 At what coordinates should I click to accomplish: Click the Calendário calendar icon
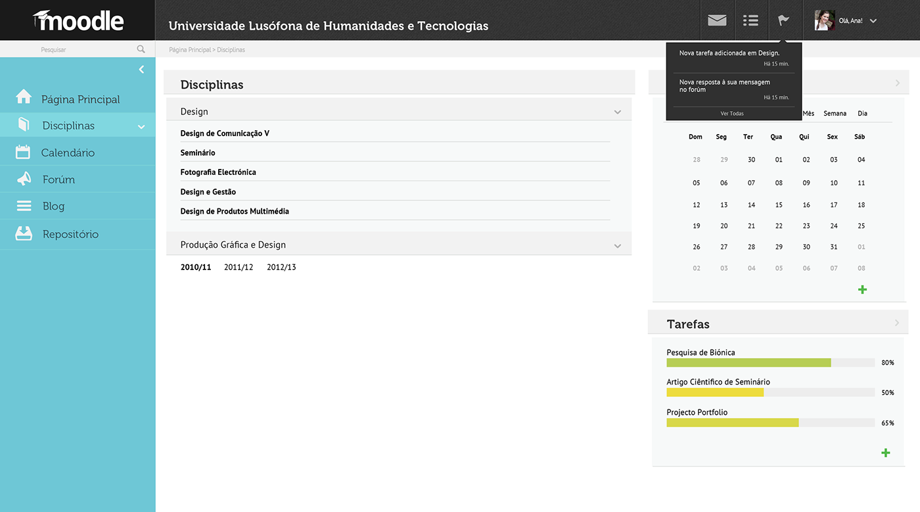[x=23, y=152]
